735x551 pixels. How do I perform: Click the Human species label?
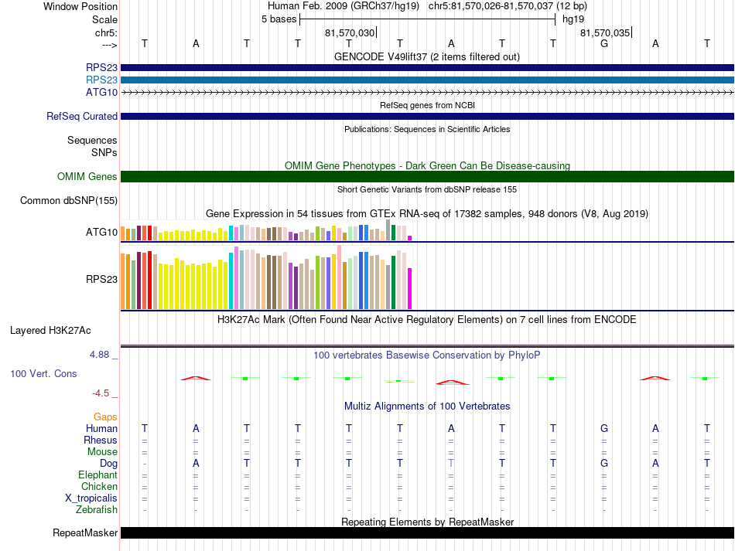[101, 428]
